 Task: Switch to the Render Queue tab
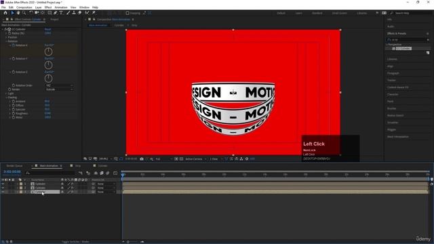tap(14, 165)
